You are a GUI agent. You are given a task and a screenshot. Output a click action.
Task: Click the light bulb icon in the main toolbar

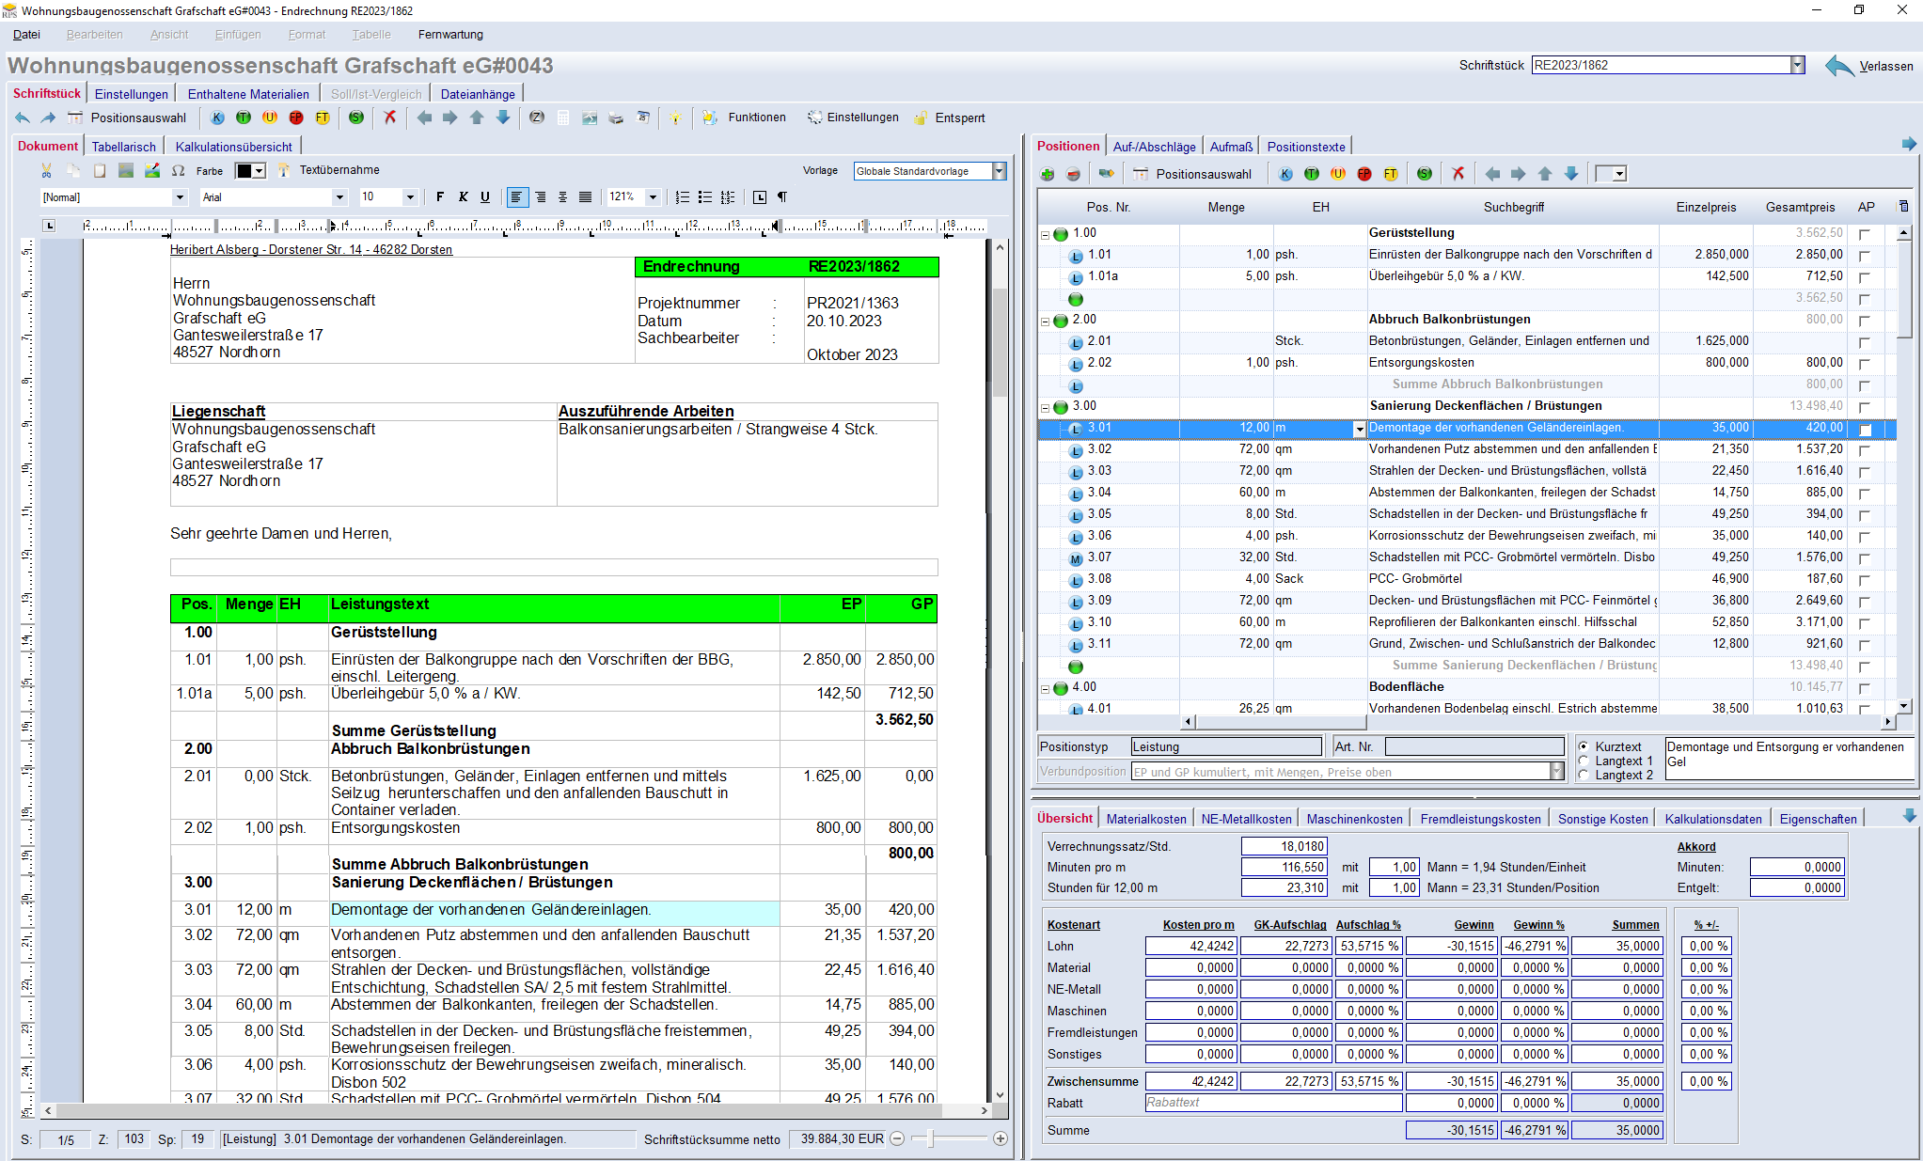675,118
